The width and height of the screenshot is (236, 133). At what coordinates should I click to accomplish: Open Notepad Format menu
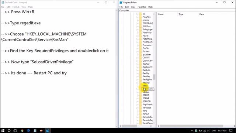[x=16, y=7]
